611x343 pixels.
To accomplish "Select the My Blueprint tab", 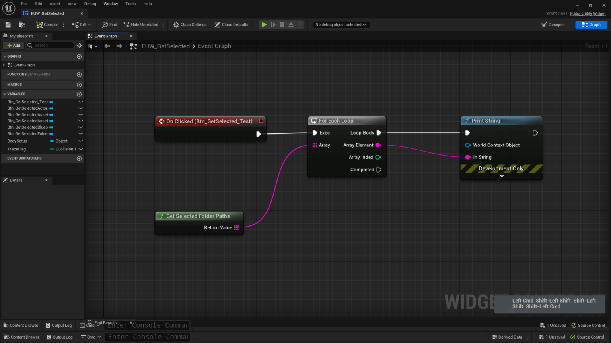I will 22,36.
